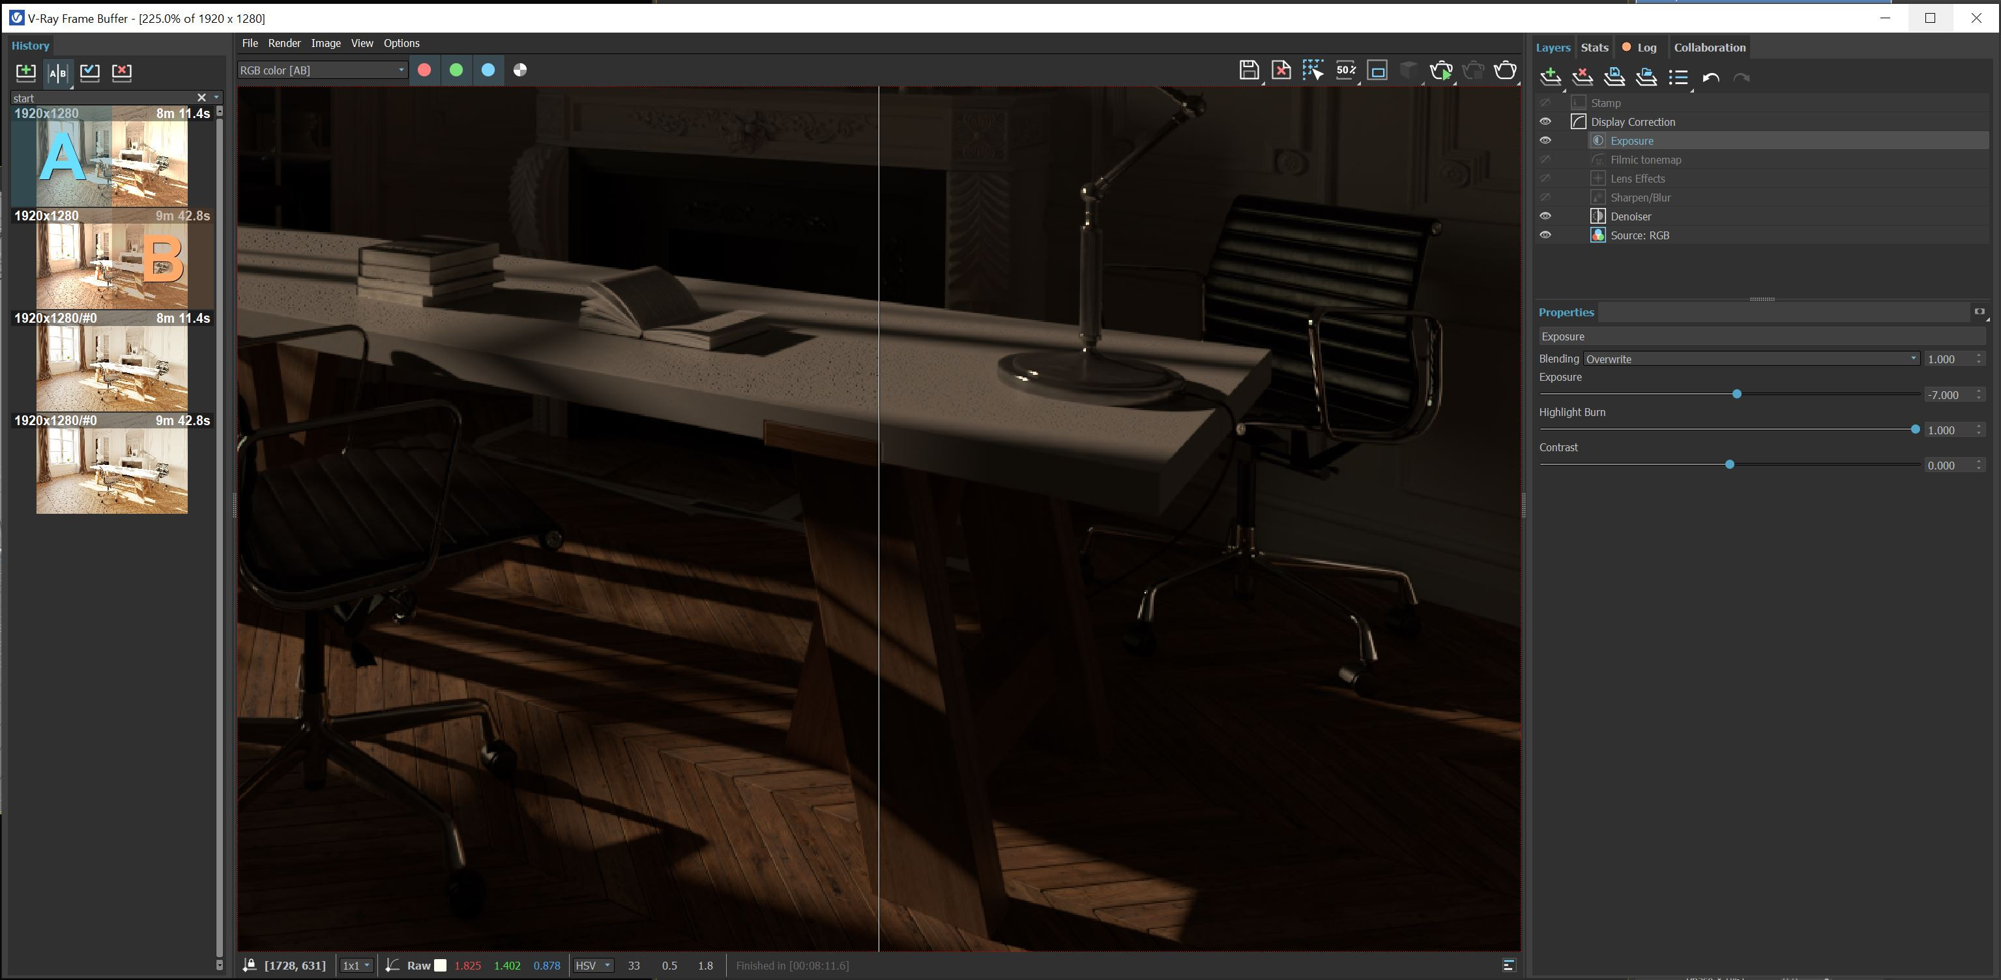This screenshot has height=980, width=2001.
Task: Select the Filmic tonemap layer row
Action: tap(1761, 159)
